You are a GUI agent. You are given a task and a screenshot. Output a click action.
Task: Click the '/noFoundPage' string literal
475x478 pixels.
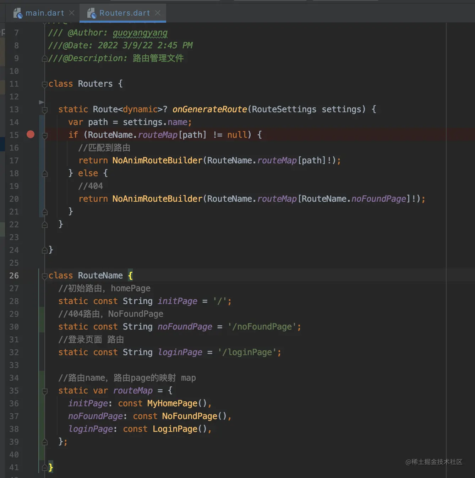pos(262,327)
